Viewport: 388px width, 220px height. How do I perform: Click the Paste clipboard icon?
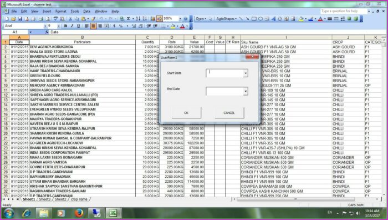pos(83,18)
